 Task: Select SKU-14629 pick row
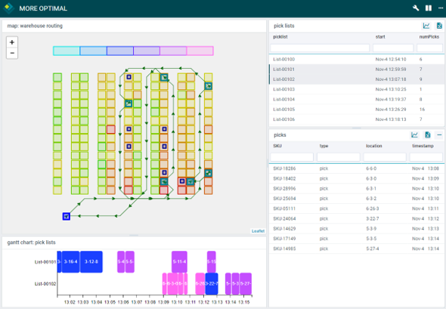coord(356,229)
